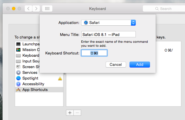
Task: Open the Application dropdown showing Safari
Action: 108,23
